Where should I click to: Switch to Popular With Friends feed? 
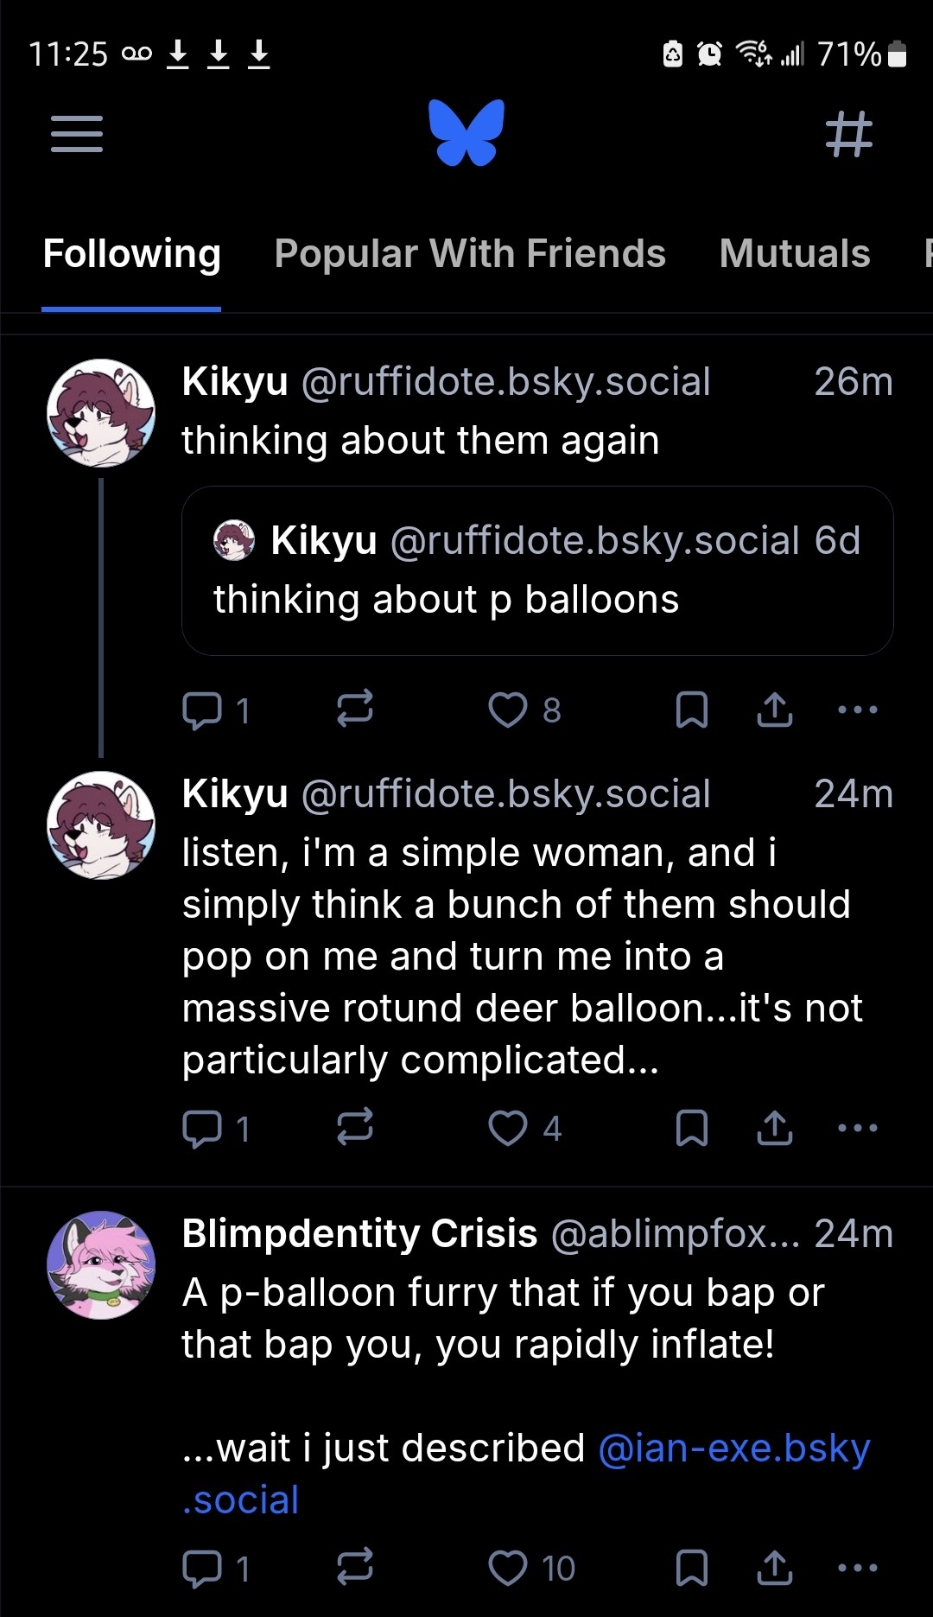[470, 254]
